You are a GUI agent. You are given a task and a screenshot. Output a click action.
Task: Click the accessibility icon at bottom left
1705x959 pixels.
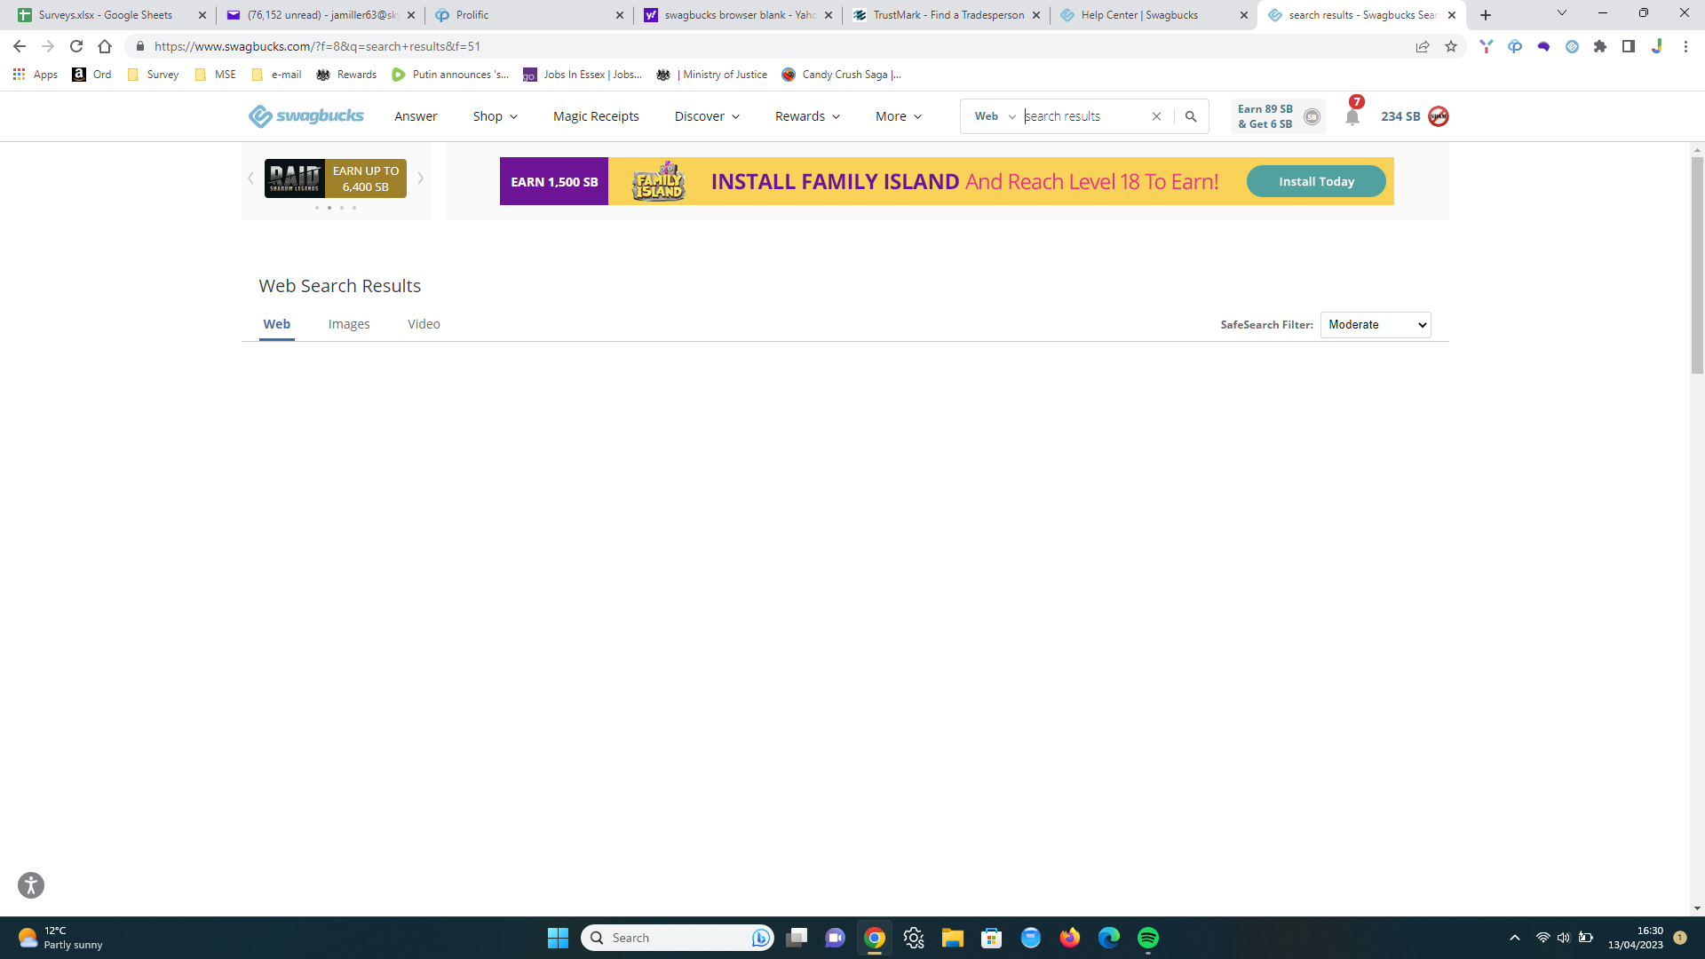coord(31,885)
